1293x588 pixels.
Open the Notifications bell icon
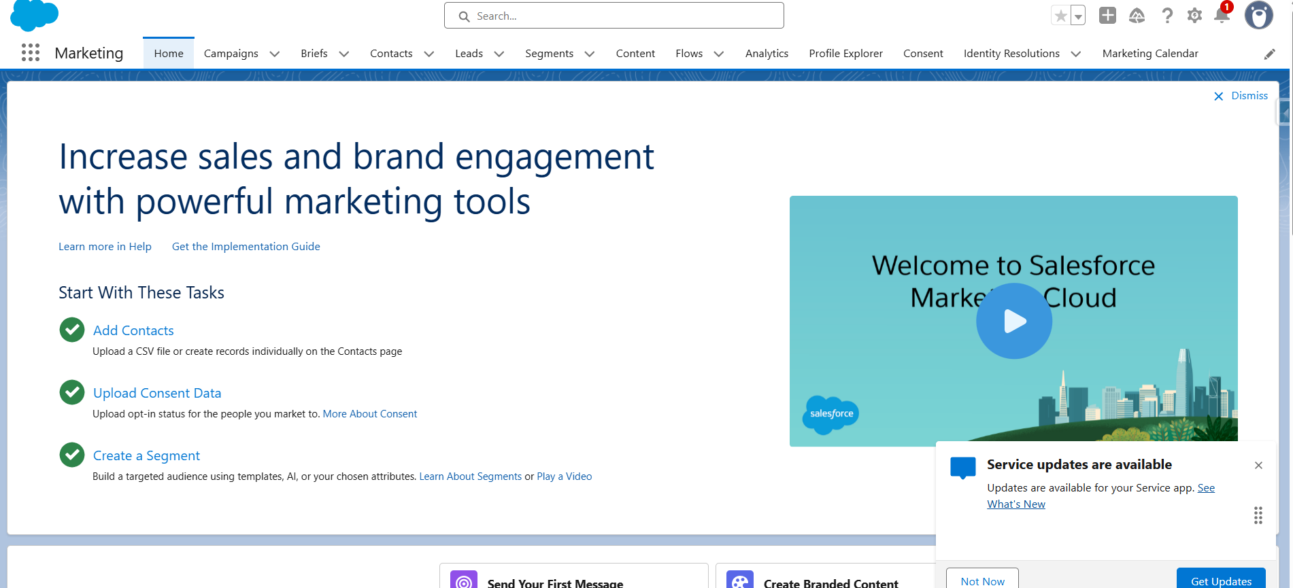click(x=1222, y=15)
